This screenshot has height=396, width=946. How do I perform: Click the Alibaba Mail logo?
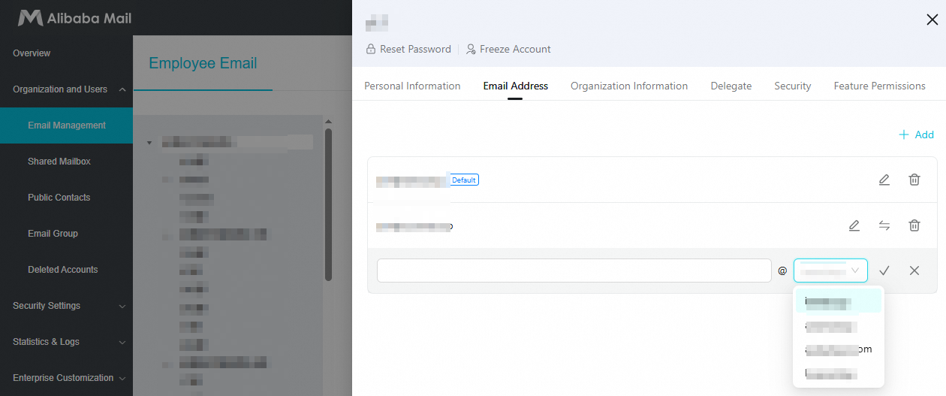pyautogui.click(x=74, y=17)
